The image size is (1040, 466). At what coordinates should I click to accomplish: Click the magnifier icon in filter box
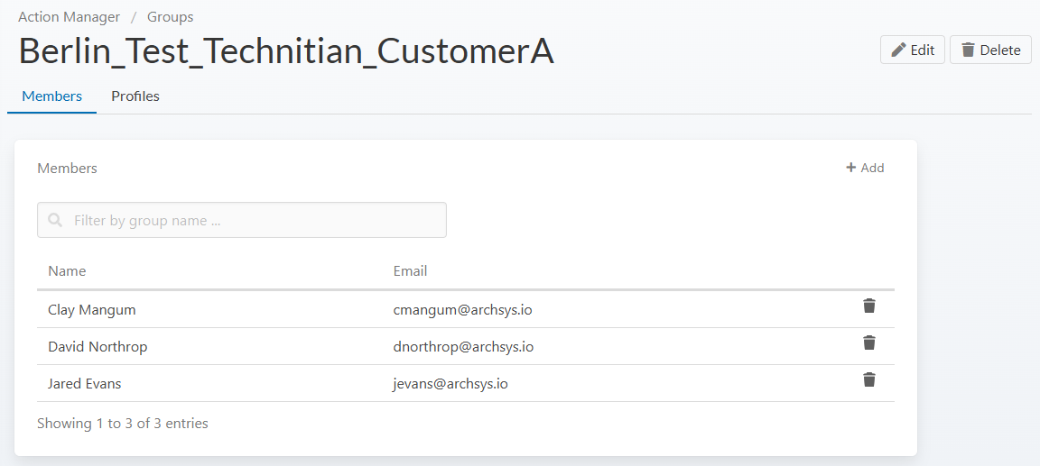pyautogui.click(x=56, y=220)
